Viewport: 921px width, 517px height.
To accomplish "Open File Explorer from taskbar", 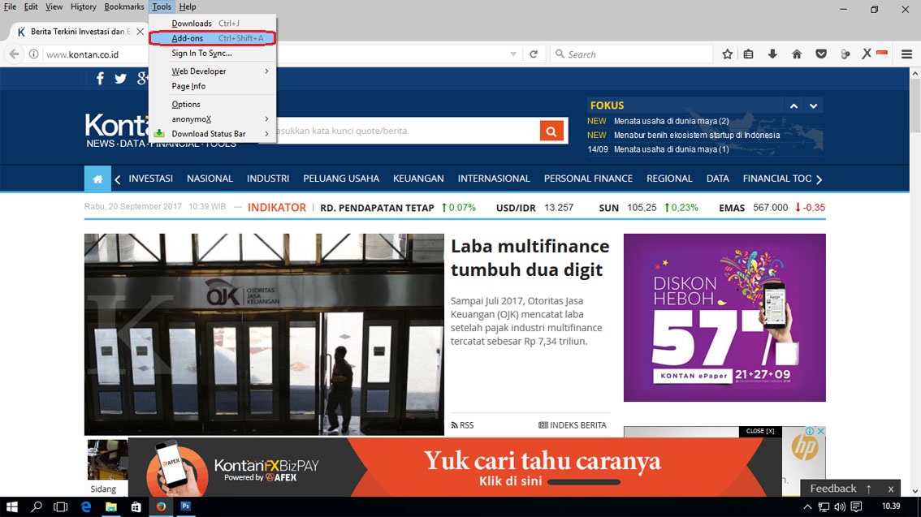I will [111, 506].
